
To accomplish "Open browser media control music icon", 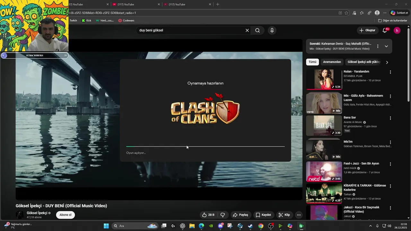I will click(x=354, y=13).
